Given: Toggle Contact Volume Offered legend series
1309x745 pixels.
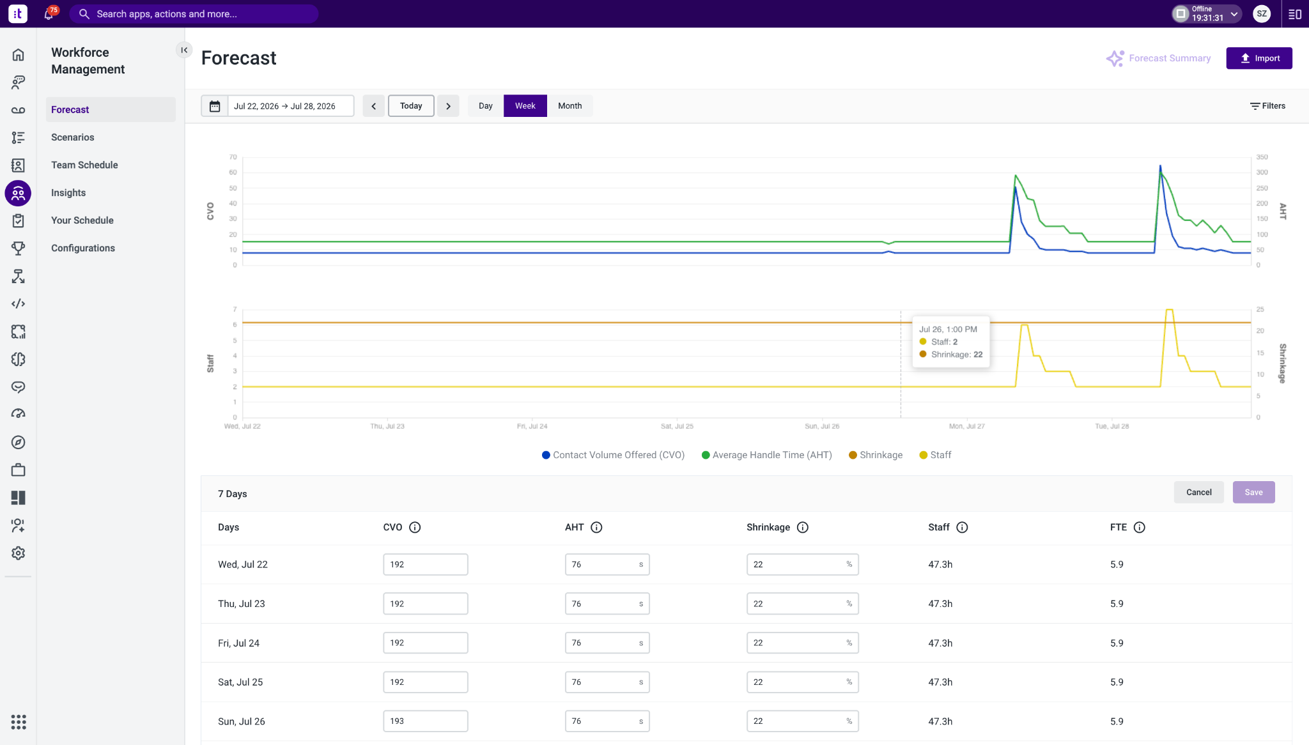Looking at the screenshot, I should point(613,455).
